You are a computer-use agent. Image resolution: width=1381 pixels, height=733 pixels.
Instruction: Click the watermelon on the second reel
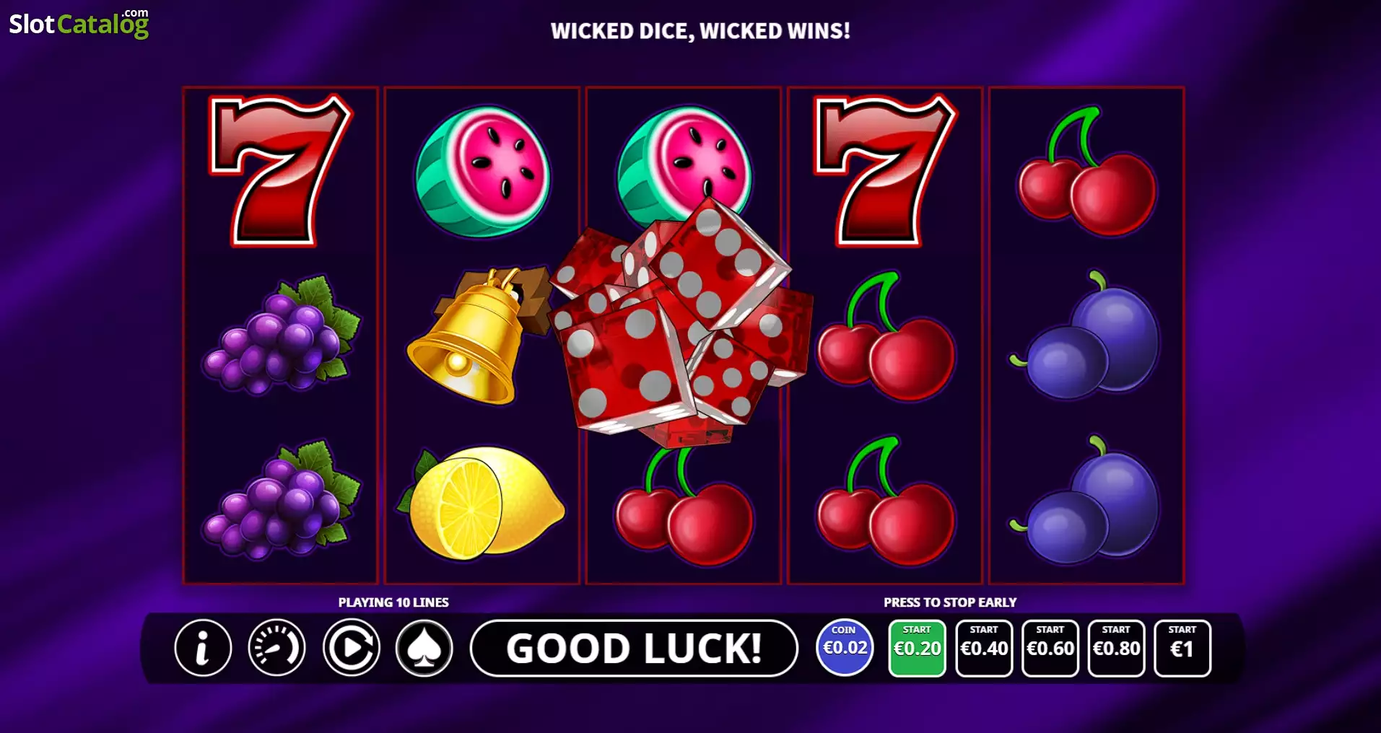[x=482, y=171]
